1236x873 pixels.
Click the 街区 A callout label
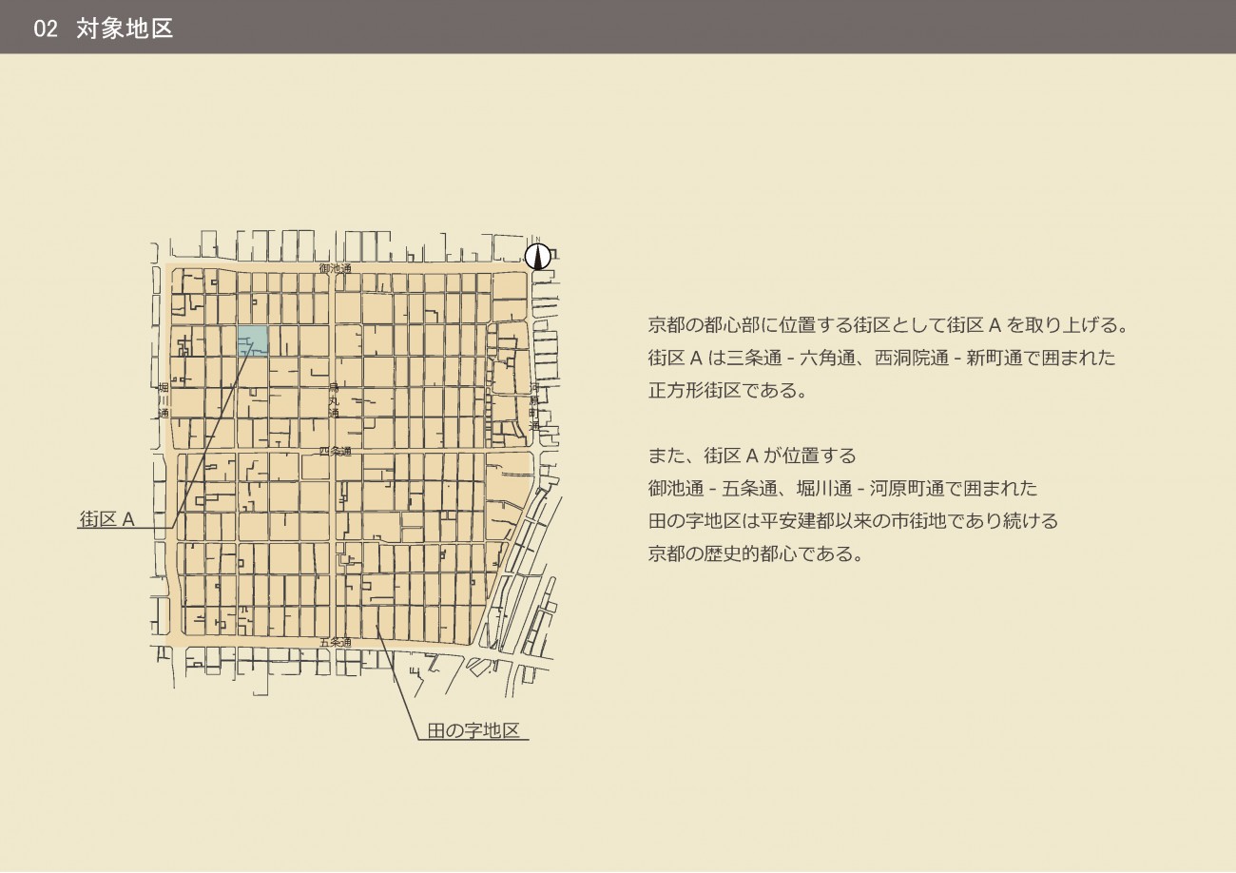(x=107, y=519)
